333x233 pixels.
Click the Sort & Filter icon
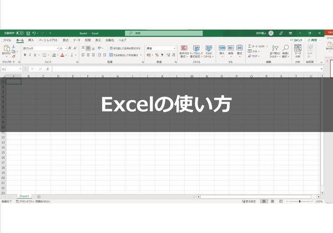pyautogui.click(x=275, y=48)
